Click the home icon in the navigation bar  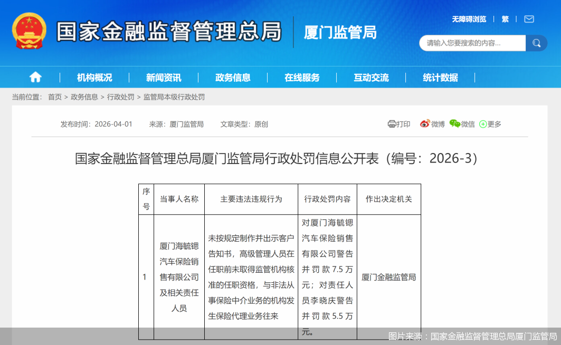35,77
